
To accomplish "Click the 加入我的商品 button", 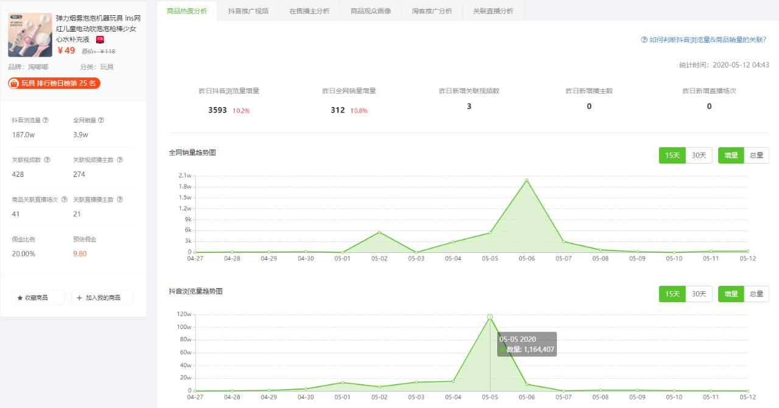I will (x=102, y=297).
